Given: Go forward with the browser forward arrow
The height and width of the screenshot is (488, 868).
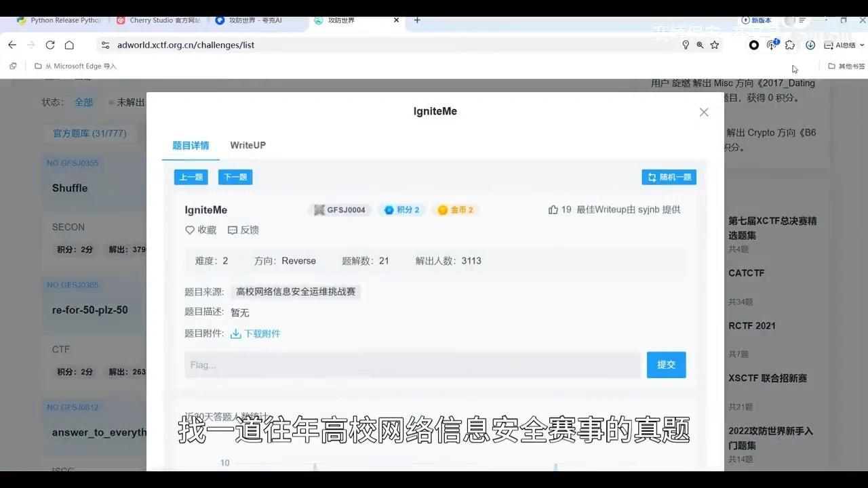Looking at the screenshot, I should pos(31,45).
